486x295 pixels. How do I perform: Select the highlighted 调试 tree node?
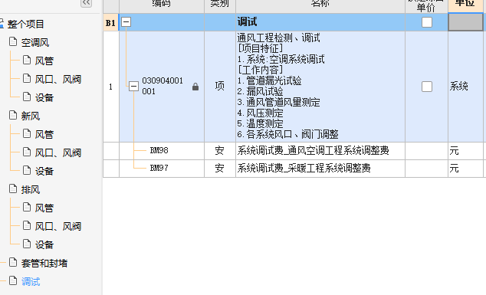[x=31, y=282]
